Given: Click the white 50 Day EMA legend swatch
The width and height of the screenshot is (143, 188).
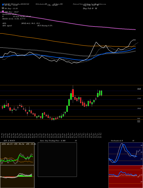Looking at the screenshot, I should [3, 8].
